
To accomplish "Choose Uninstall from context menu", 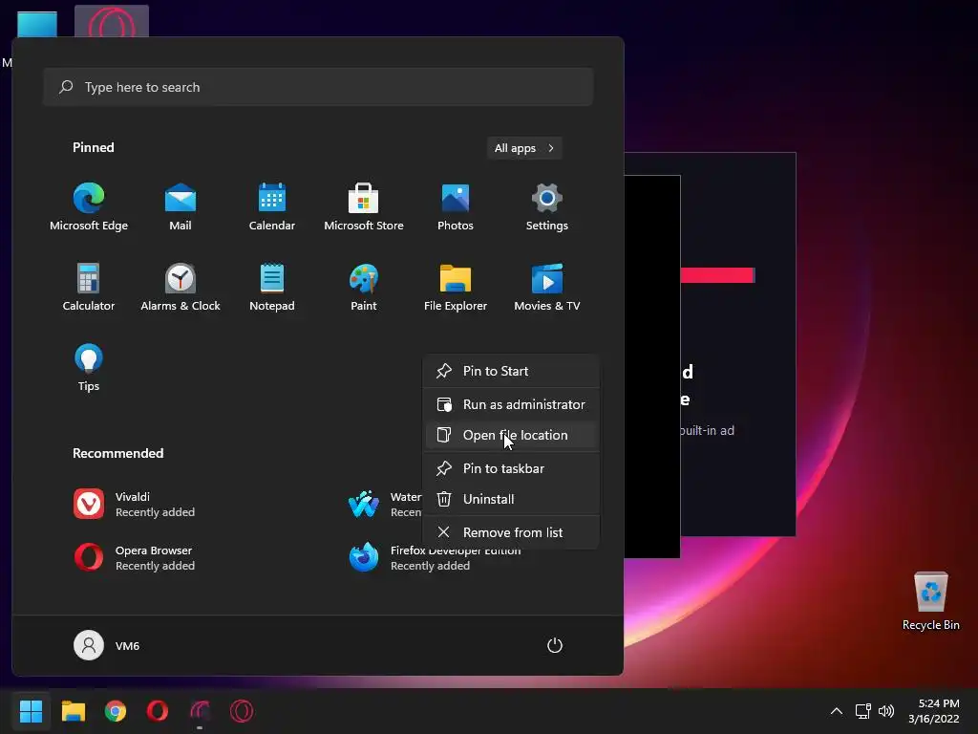I will tap(511, 499).
